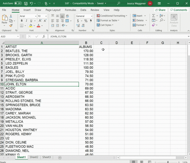The image size is (190, 163).
Task: Click the Increase Indent icon
Action: (x=57, y=25)
